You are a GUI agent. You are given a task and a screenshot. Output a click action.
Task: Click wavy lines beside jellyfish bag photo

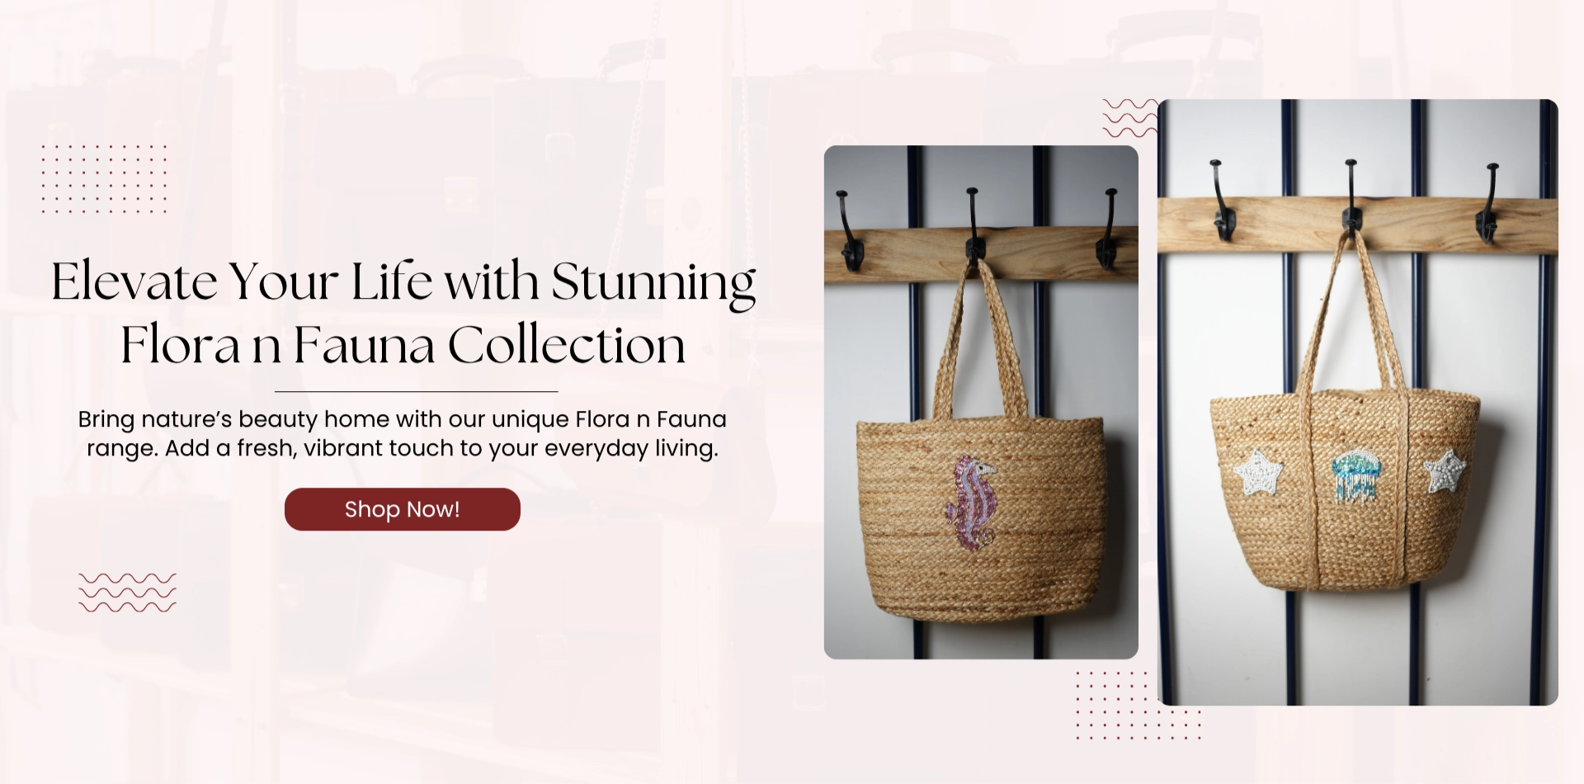pyautogui.click(x=1130, y=118)
